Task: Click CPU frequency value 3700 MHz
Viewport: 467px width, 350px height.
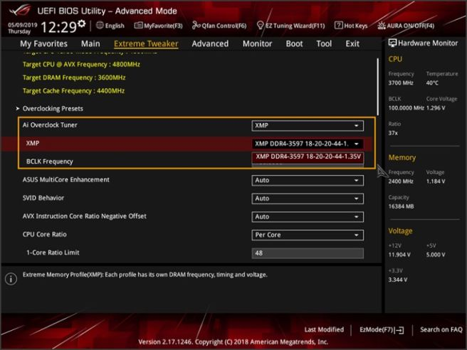Action: coord(401,83)
